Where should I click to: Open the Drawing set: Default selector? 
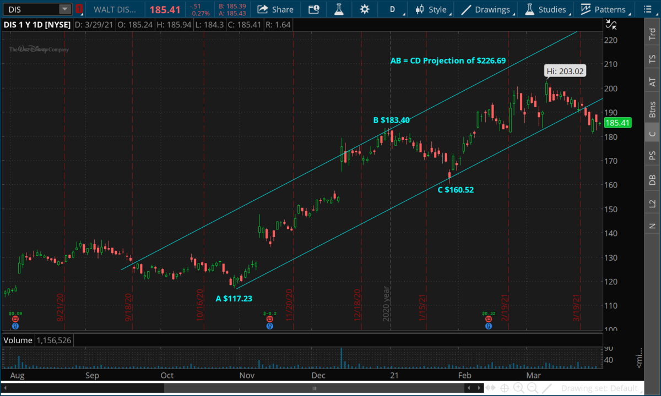pos(600,388)
